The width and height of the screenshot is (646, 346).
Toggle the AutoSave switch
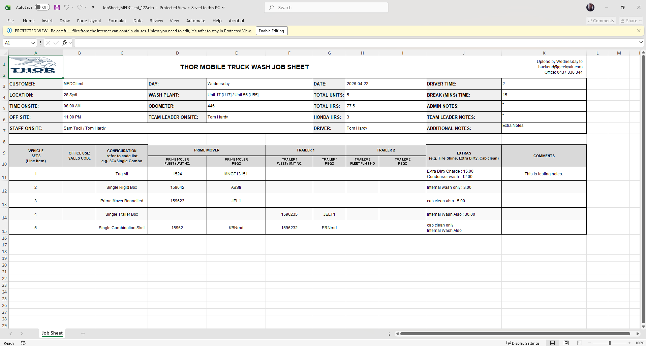[x=42, y=7]
